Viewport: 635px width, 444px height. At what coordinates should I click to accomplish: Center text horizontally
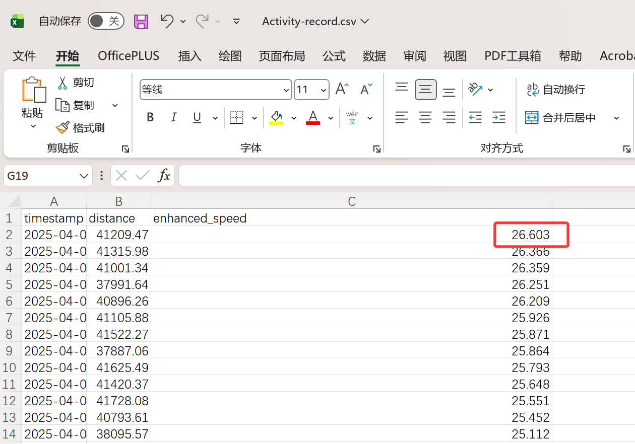426,118
